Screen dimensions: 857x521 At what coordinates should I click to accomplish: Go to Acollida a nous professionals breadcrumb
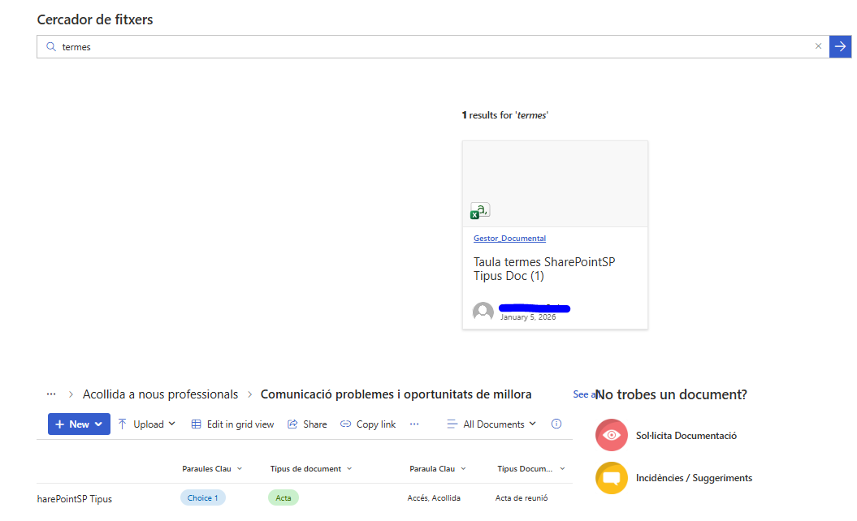(x=160, y=394)
